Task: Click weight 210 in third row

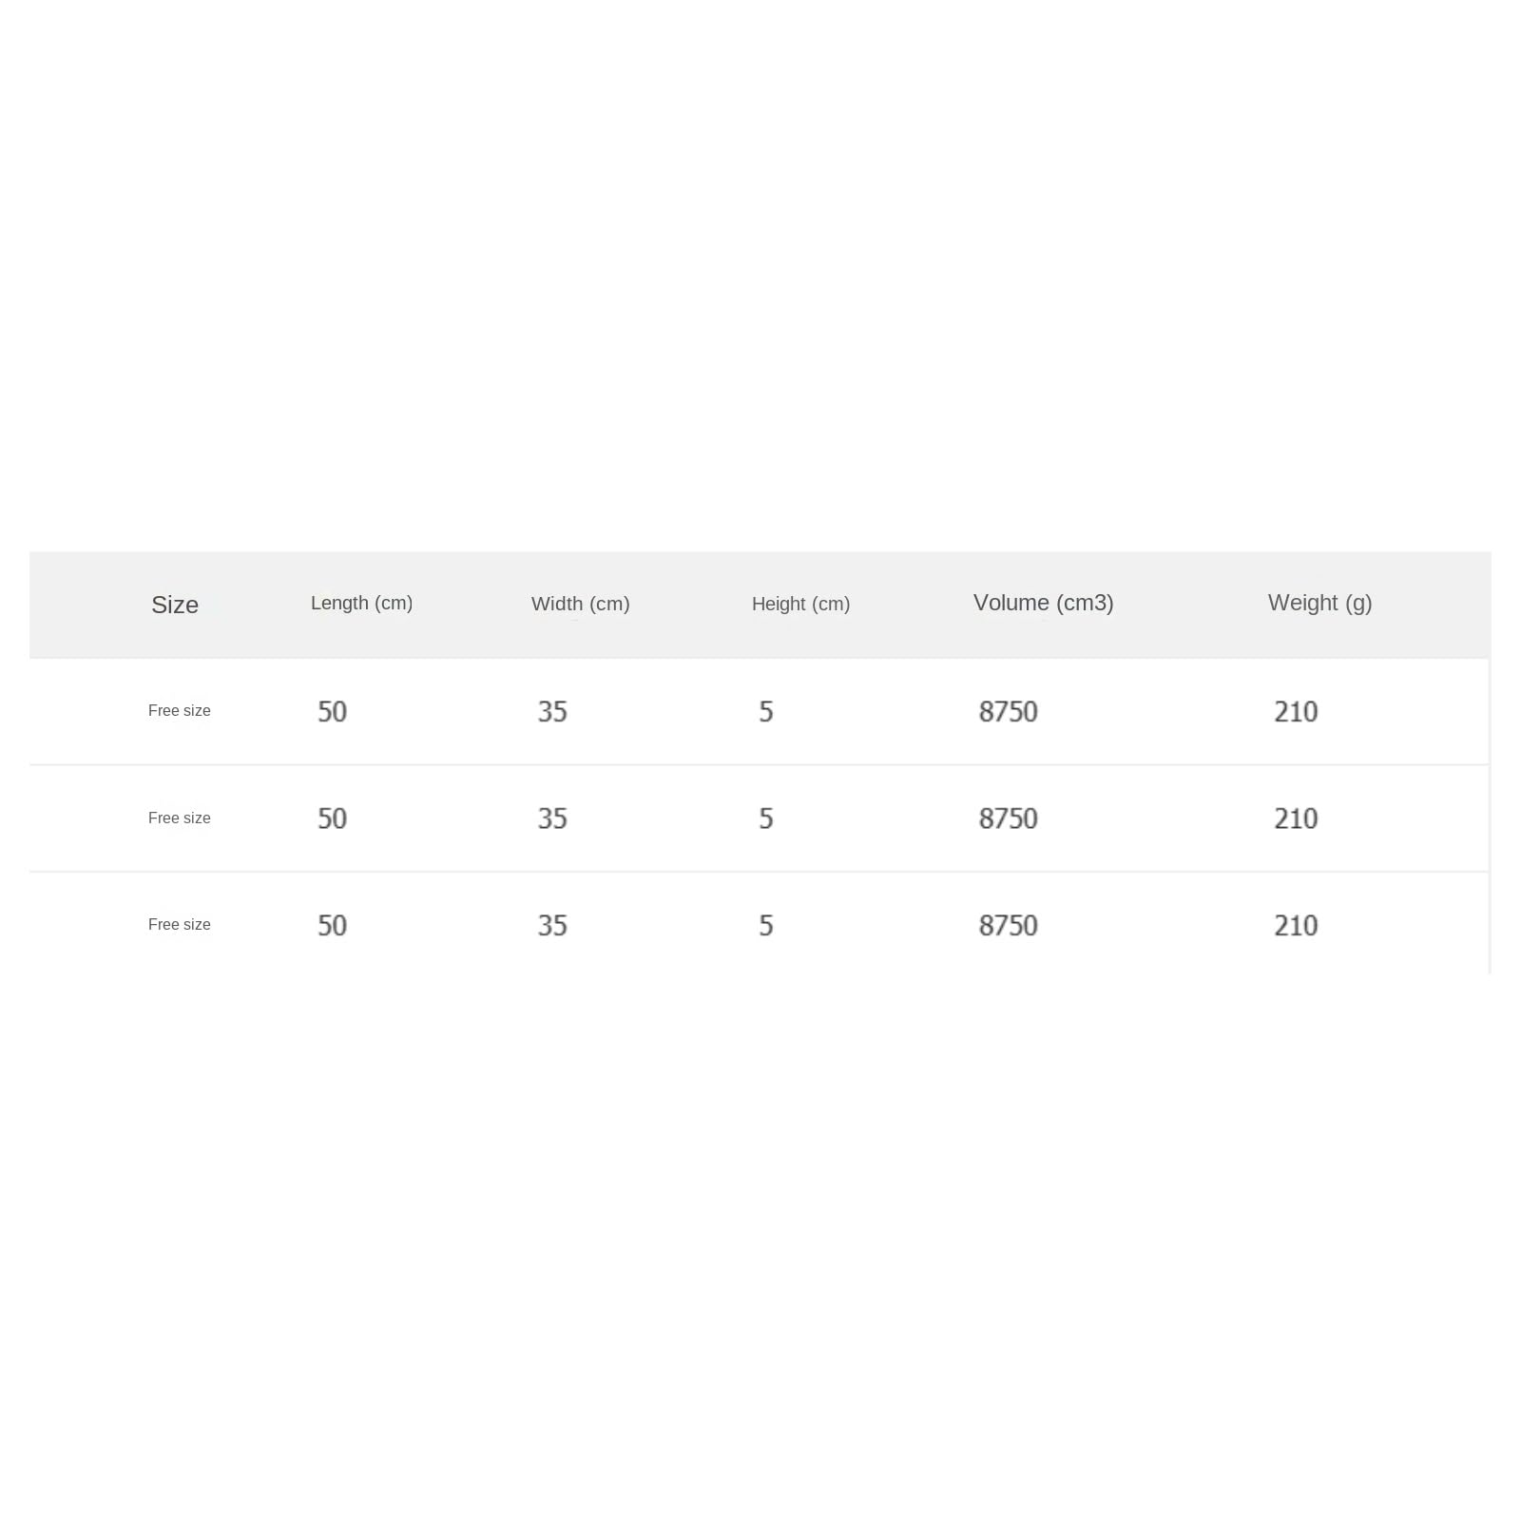Action: tap(1296, 925)
